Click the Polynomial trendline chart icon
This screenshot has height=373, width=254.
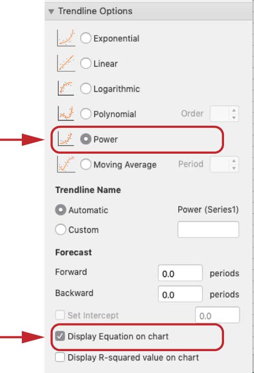(66, 113)
